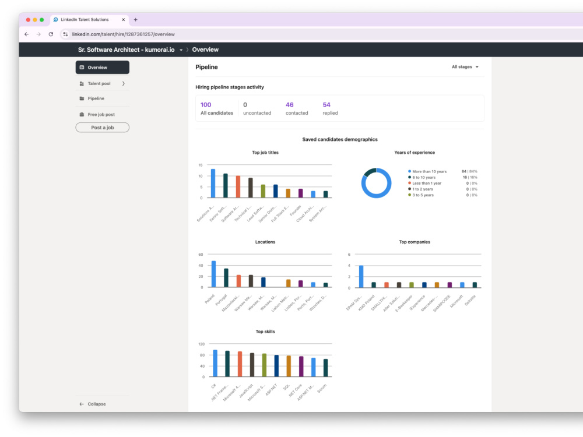
Task: Click the Pipeline section heading
Action: click(207, 67)
